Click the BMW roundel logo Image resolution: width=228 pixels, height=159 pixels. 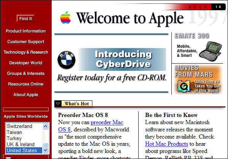(66, 59)
